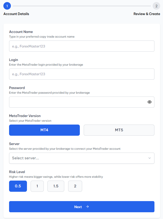
Task: Click the Server field label text
Action: (x=14, y=144)
